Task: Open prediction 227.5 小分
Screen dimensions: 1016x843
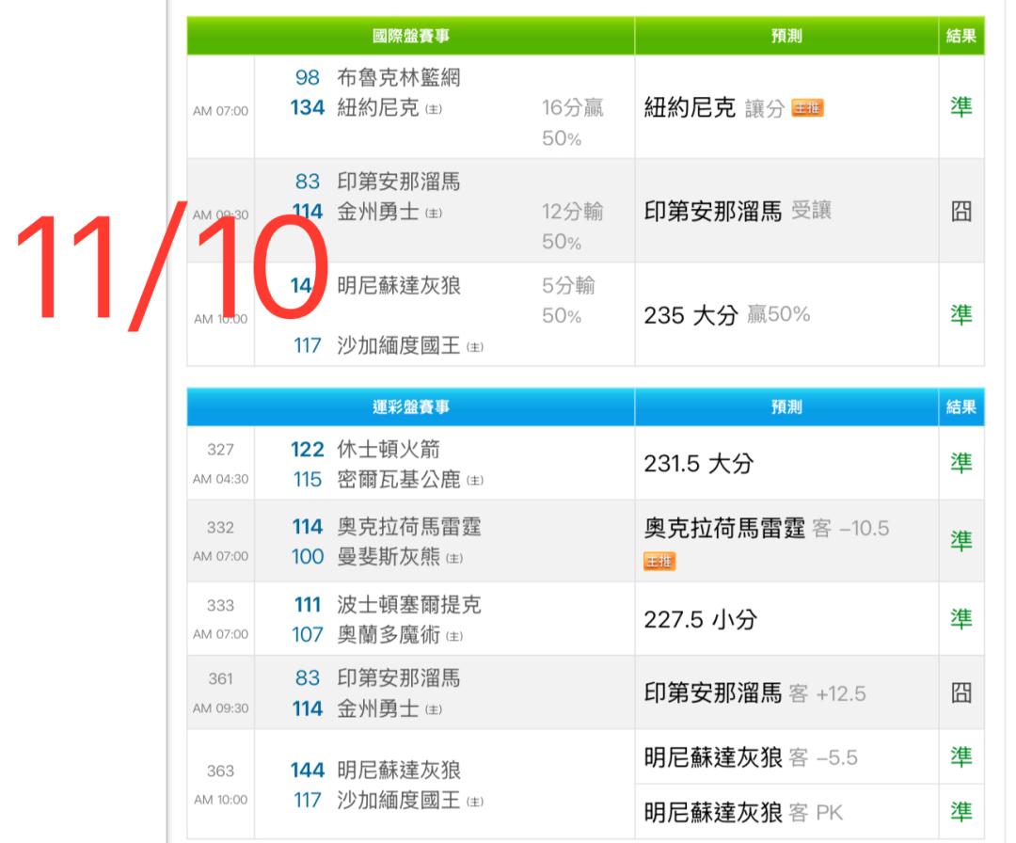Action: click(x=700, y=619)
